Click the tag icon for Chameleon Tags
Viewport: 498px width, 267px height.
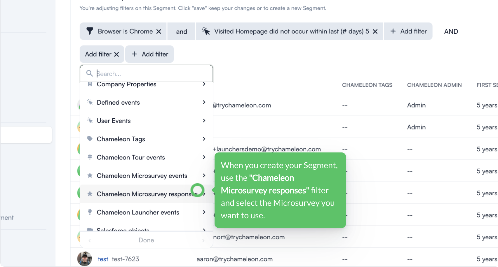click(x=90, y=139)
